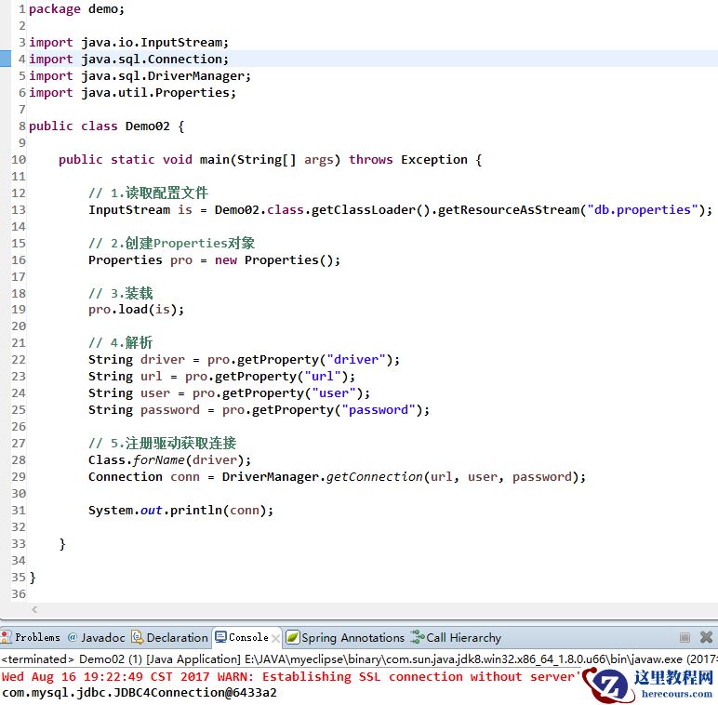Place cursor on System.out.println(conn) statement

click(x=180, y=510)
